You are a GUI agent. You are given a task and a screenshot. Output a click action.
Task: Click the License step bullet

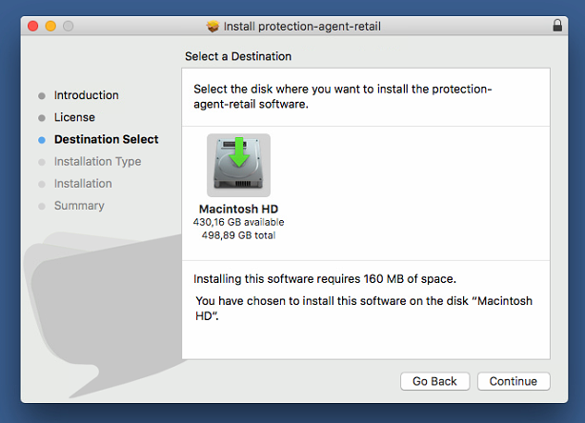42,118
